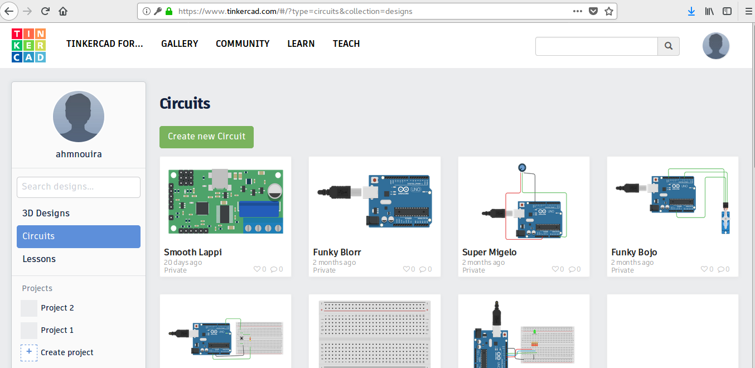Viewport: 755px width, 368px height.
Task: Open comments on Super Migelo
Action: pyautogui.click(x=572, y=269)
